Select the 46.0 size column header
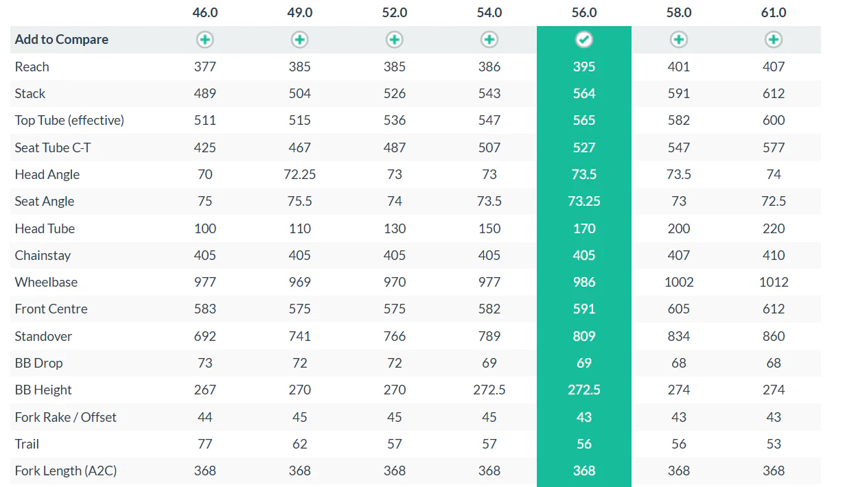The image size is (867, 487). point(205,12)
